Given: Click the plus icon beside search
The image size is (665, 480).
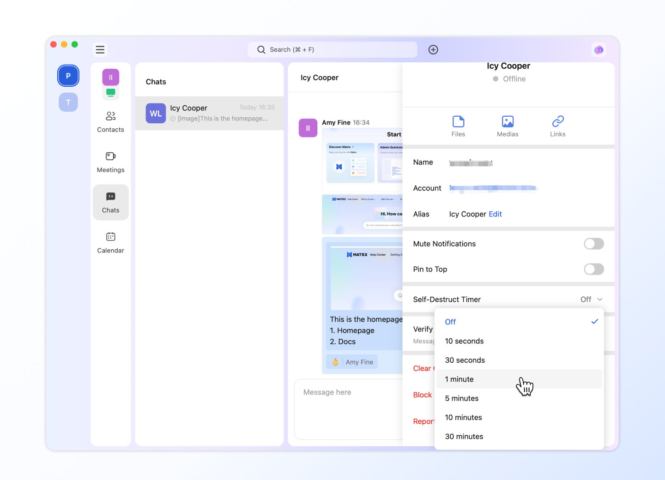Looking at the screenshot, I should [x=433, y=49].
